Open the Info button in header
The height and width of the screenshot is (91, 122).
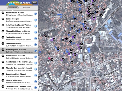(34, 3)
